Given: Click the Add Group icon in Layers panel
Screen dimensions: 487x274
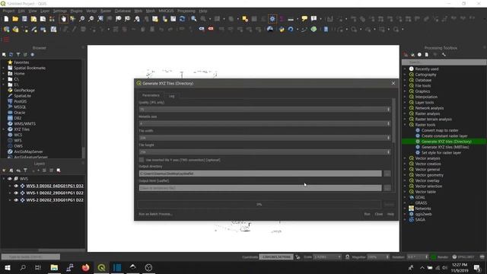Looking at the screenshot, I should tap(11, 170).
